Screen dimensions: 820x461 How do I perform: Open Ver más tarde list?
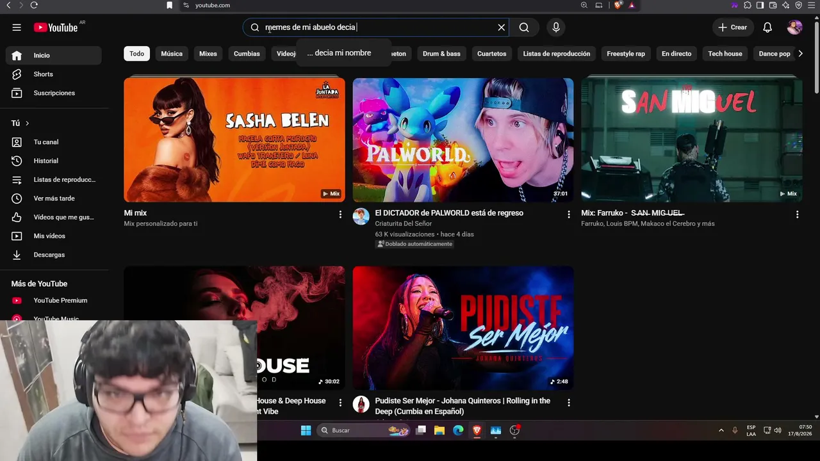tap(53, 198)
